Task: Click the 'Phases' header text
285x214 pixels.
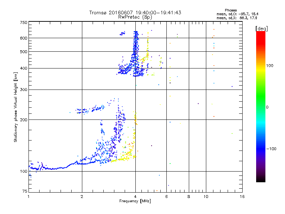Action: point(230,10)
